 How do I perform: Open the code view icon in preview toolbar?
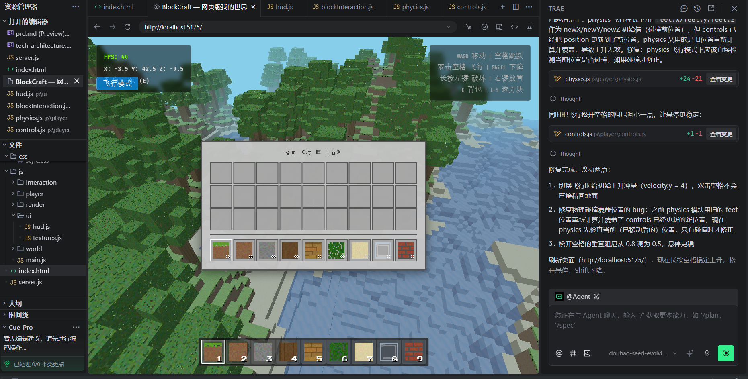pos(514,27)
